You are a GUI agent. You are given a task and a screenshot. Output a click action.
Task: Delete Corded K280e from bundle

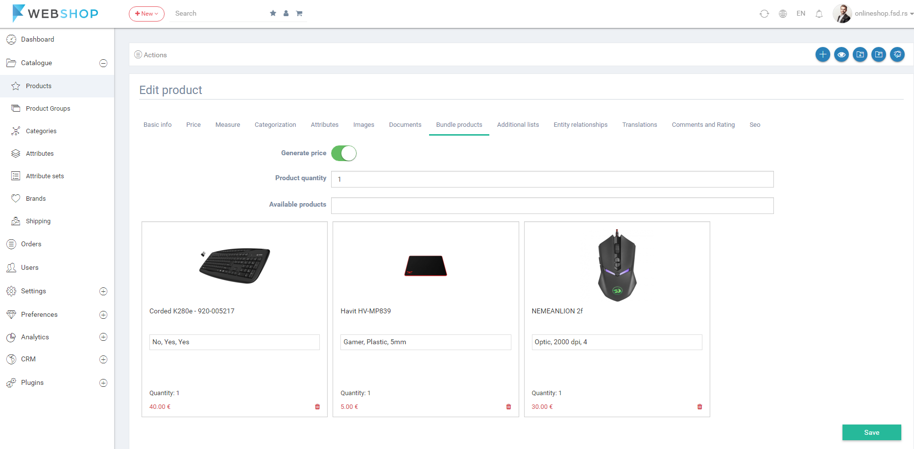317,407
